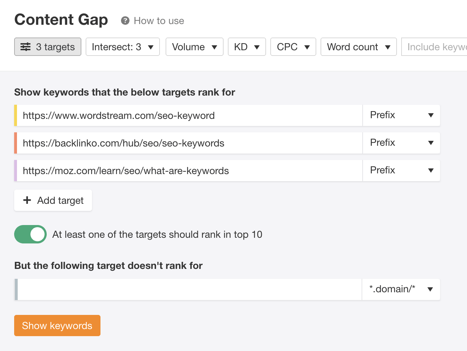The width and height of the screenshot is (467, 351).
Task: Click the Include keywords input field
Action: [436, 47]
